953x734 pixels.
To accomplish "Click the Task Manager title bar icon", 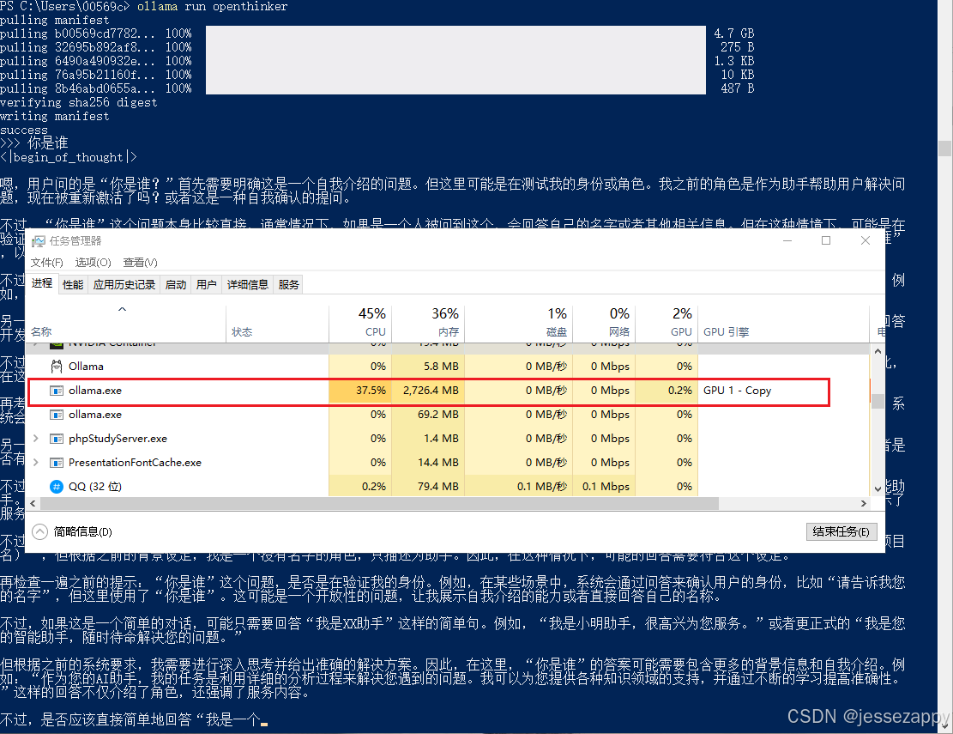I will click(x=39, y=241).
